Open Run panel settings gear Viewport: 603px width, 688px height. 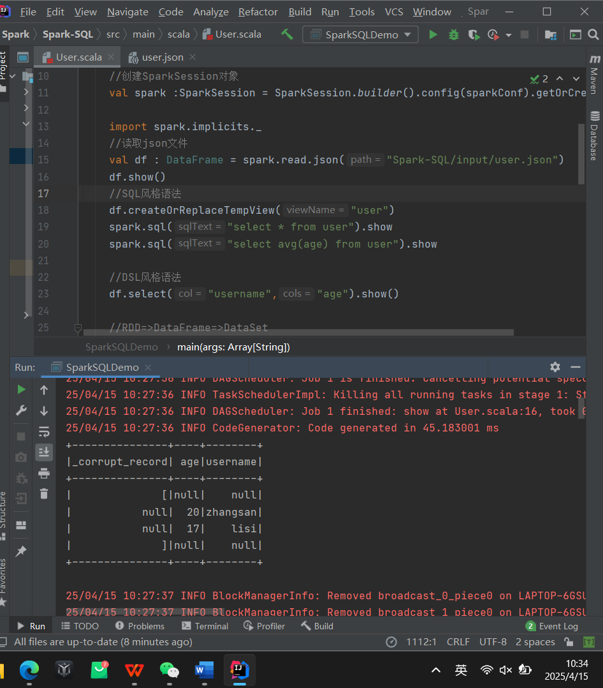coord(555,367)
